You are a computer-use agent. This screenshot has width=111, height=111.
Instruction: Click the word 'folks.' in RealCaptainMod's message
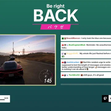click(64, 48)
